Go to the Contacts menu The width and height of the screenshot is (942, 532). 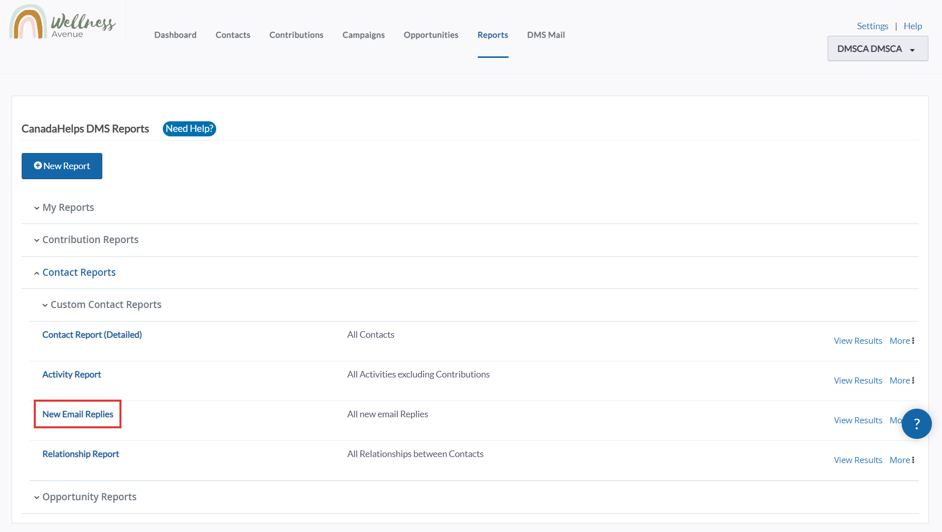pos(233,35)
